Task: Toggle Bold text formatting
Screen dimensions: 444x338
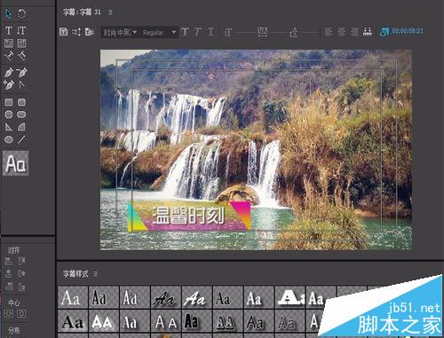Action: pos(185,32)
